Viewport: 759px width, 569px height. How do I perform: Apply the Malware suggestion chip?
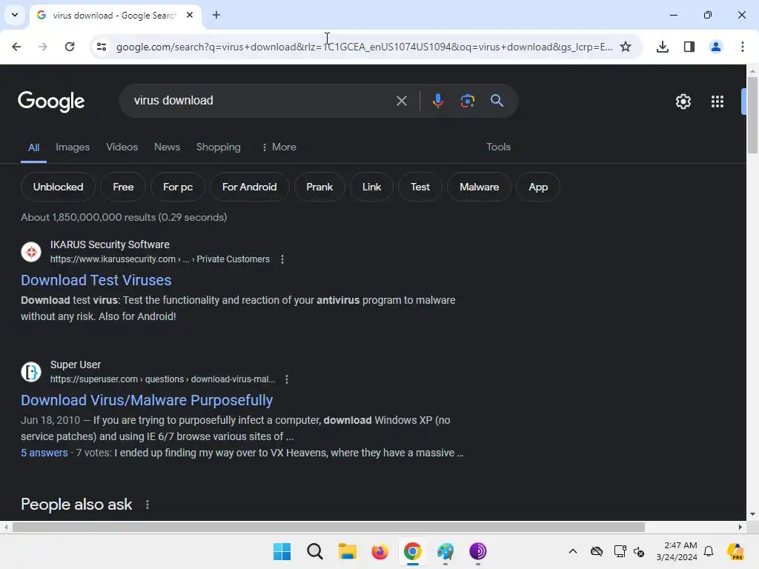tap(480, 187)
